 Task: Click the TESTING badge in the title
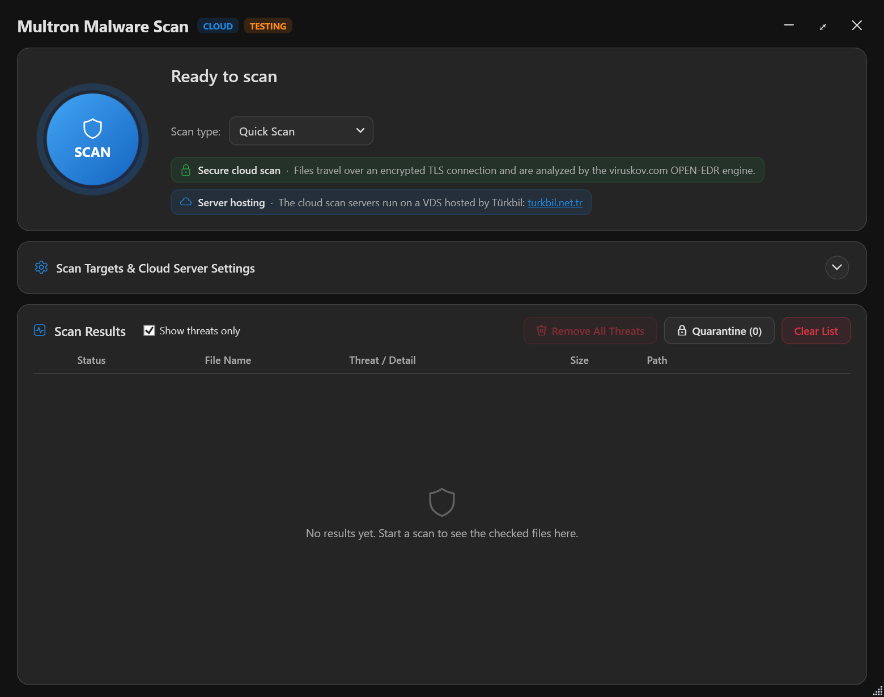pos(268,26)
